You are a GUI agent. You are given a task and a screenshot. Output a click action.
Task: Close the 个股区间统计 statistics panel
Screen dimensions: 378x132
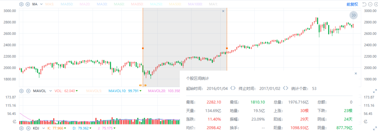point(356,73)
